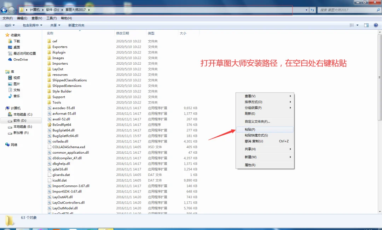Expand 排序方式(O) submenu in context menu

pyautogui.click(x=265, y=102)
